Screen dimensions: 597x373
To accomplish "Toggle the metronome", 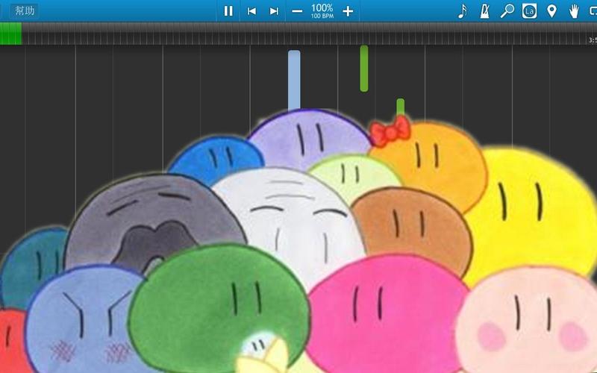I will (x=484, y=11).
